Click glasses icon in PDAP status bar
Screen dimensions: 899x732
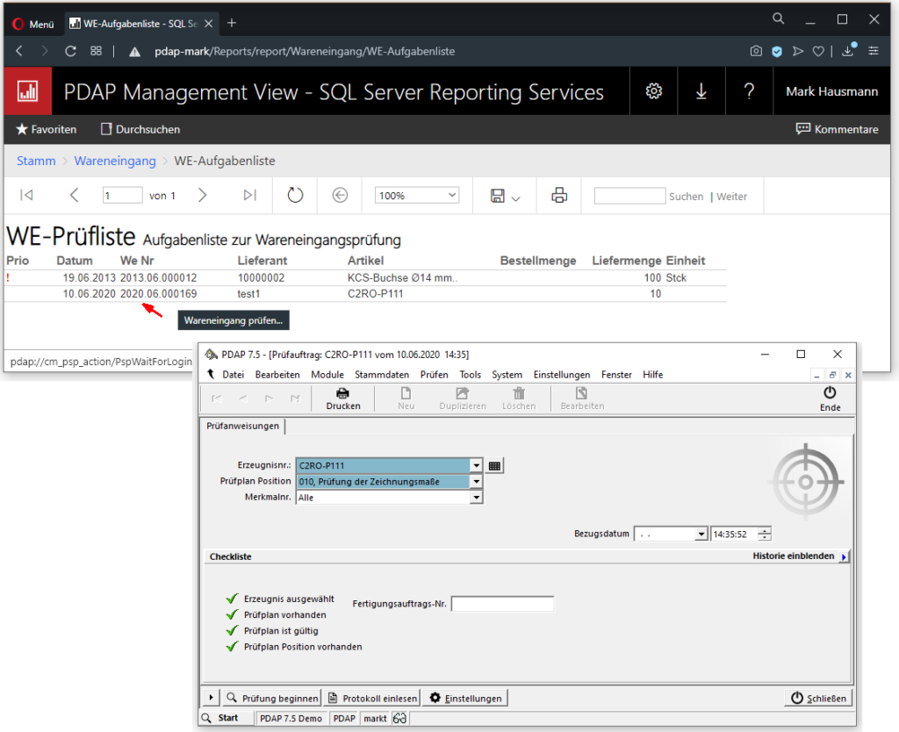(x=399, y=718)
